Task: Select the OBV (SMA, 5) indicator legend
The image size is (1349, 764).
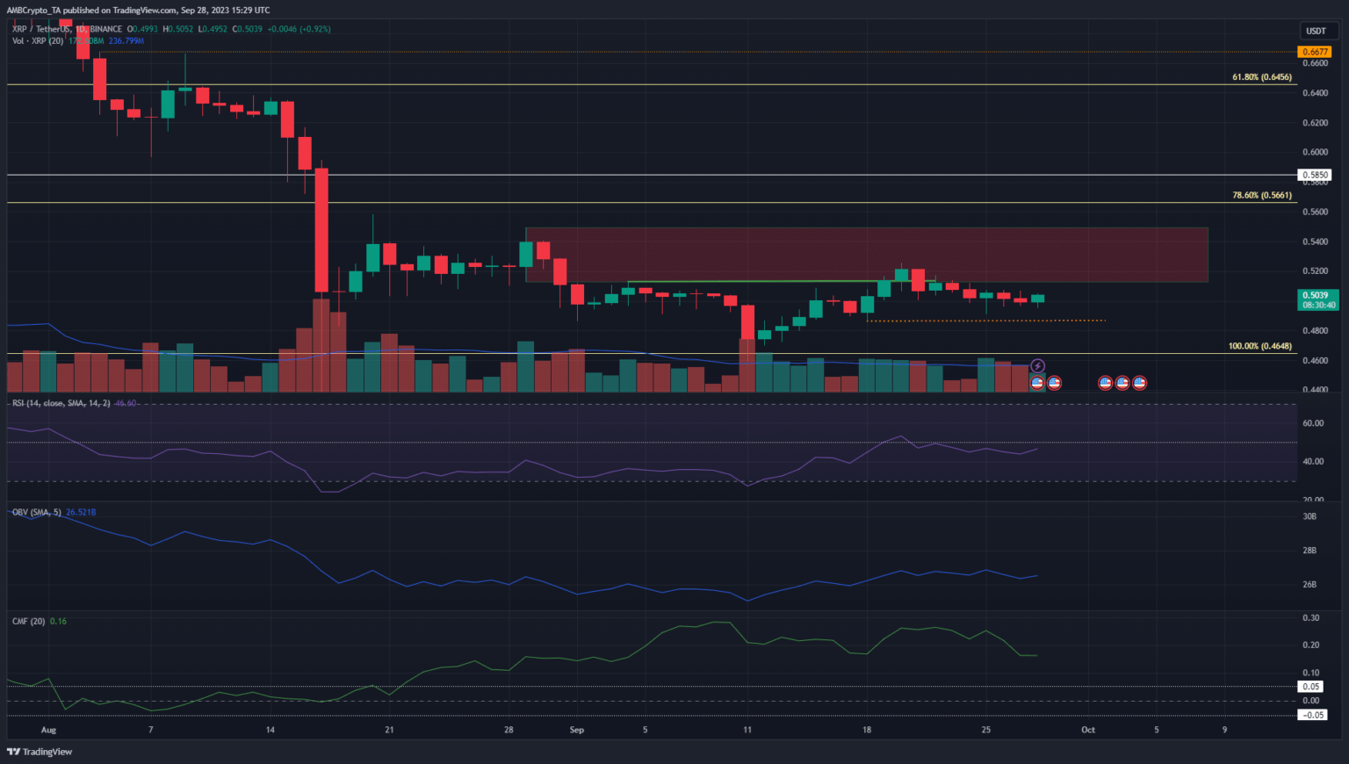Action: pos(37,512)
